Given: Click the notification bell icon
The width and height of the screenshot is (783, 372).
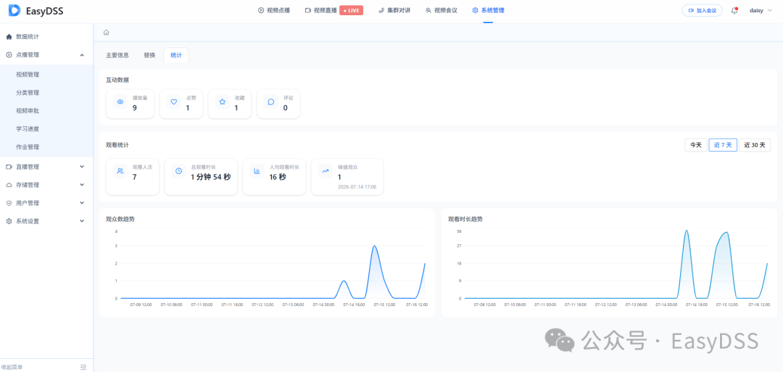Looking at the screenshot, I should click(734, 10).
